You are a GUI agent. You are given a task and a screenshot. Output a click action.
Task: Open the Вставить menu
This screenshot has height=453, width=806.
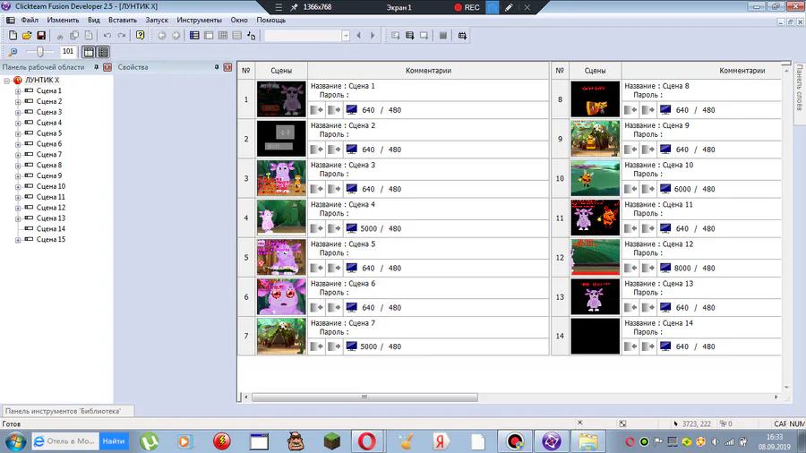point(123,20)
